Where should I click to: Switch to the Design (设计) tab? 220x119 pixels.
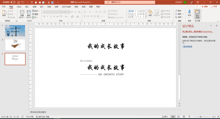42,7
